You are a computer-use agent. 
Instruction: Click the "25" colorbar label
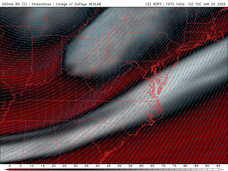click(65, 166)
